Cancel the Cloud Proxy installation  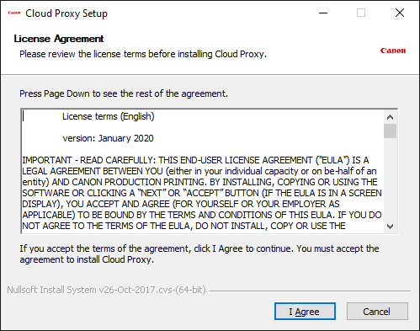tap(377, 312)
